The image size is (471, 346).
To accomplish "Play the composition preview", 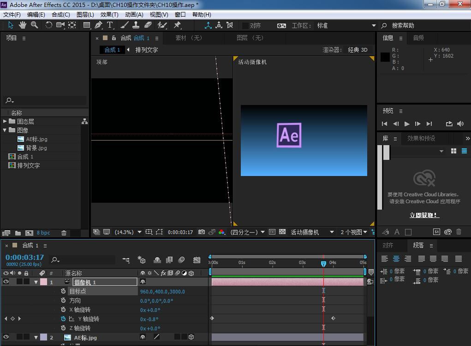I will coord(407,123).
